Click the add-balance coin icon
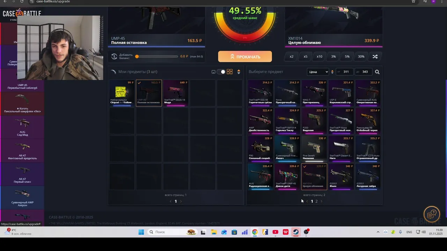The height and width of the screenshot is (251, 447). tap(114, 56)
